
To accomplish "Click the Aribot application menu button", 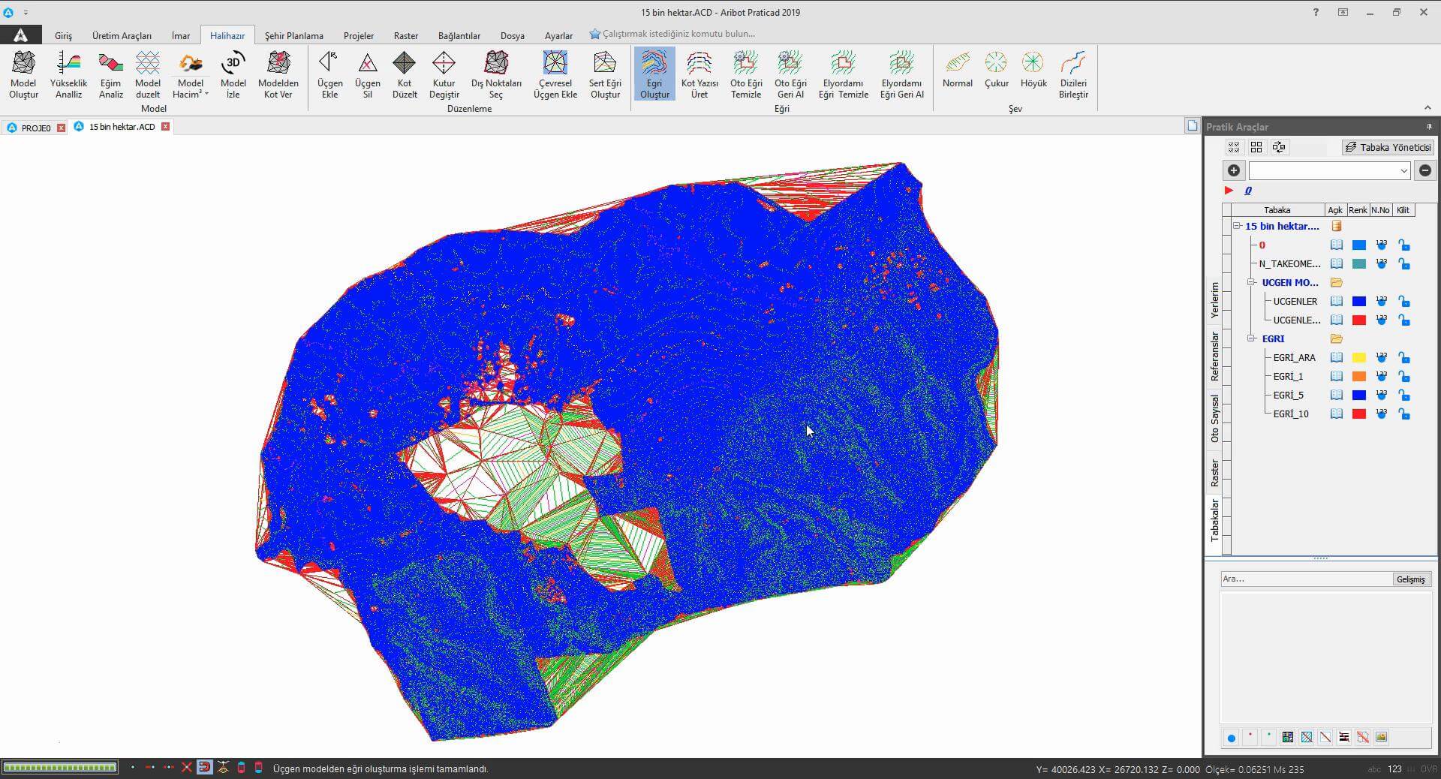I will click(x=20, y=35).
